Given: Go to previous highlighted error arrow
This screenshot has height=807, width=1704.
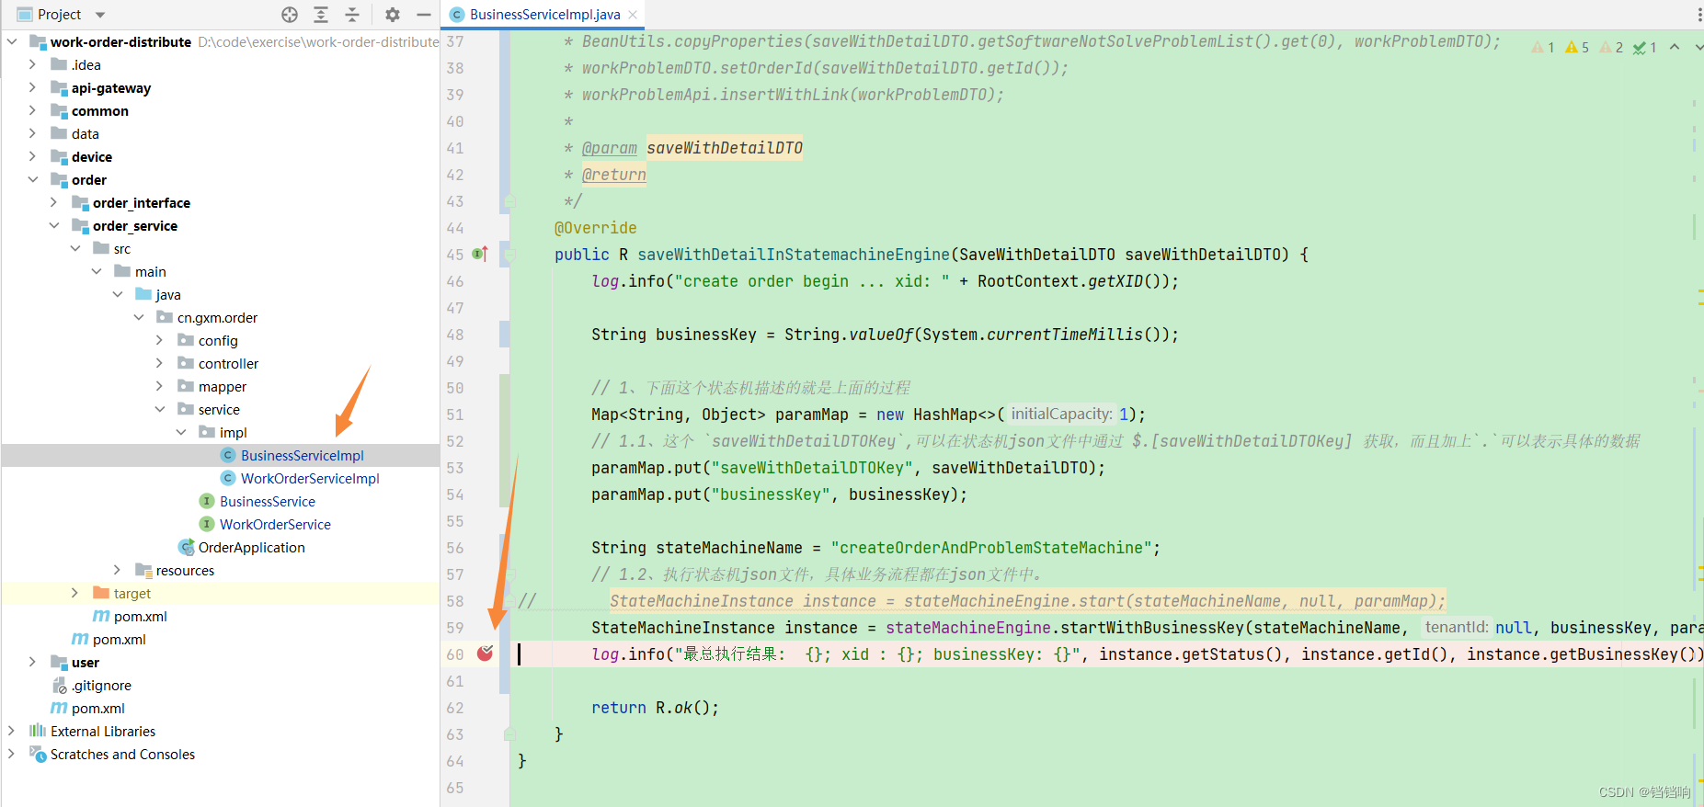Looking at the screenshot, I should (1675, 47).
